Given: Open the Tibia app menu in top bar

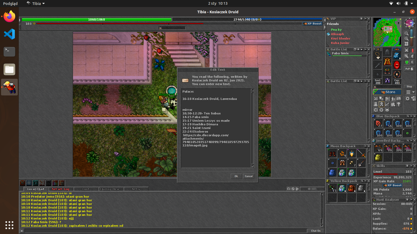Looking at the screenshot, I should tap(36, 3).
